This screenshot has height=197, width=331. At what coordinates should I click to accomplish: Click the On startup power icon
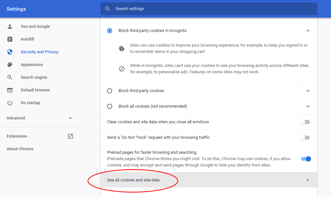(x=10, y=103)
